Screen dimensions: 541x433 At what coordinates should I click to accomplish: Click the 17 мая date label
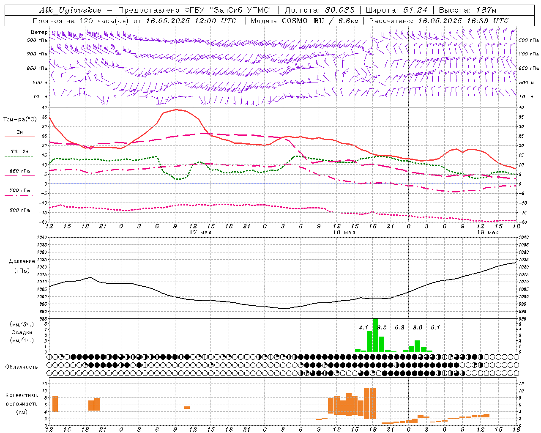coord(200,233)
